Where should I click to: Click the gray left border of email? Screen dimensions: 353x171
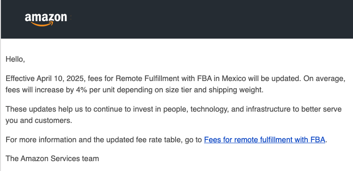[x=0, y=105]
